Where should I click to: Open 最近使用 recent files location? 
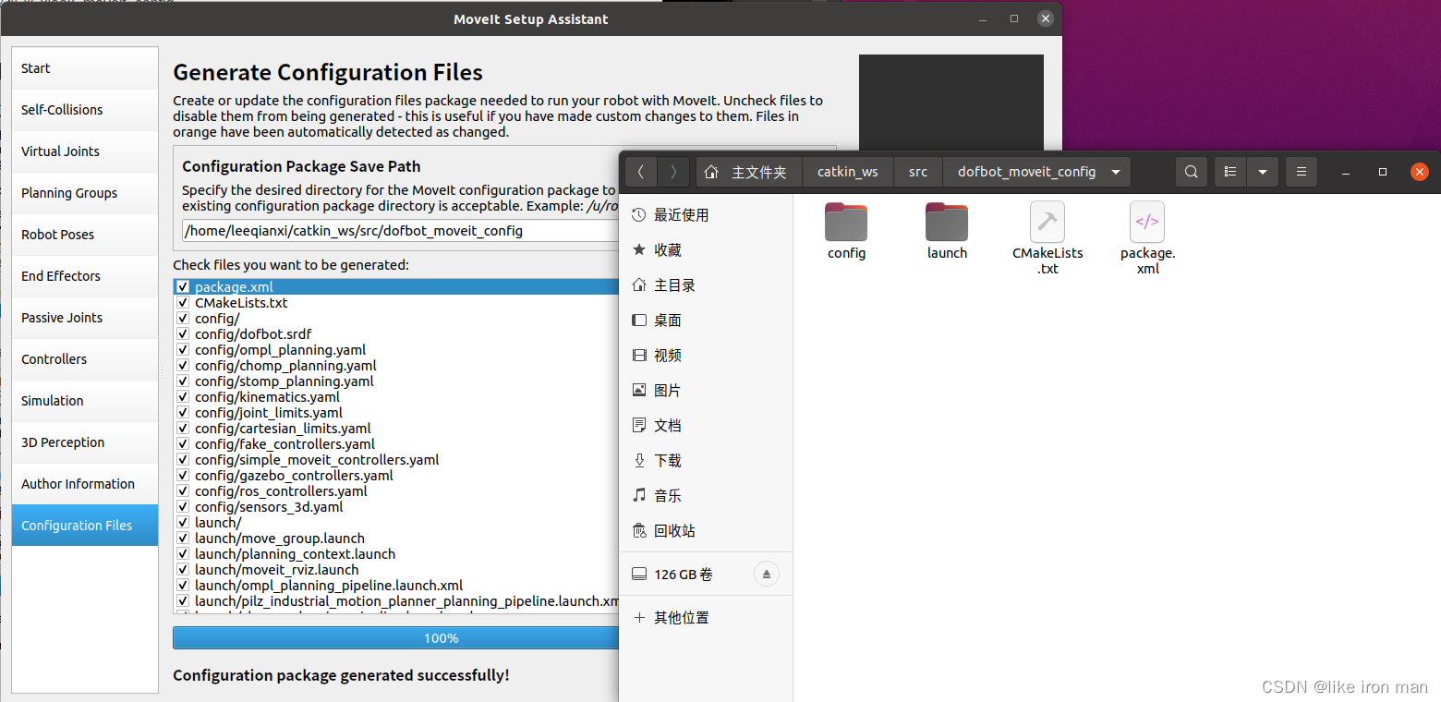706,215
